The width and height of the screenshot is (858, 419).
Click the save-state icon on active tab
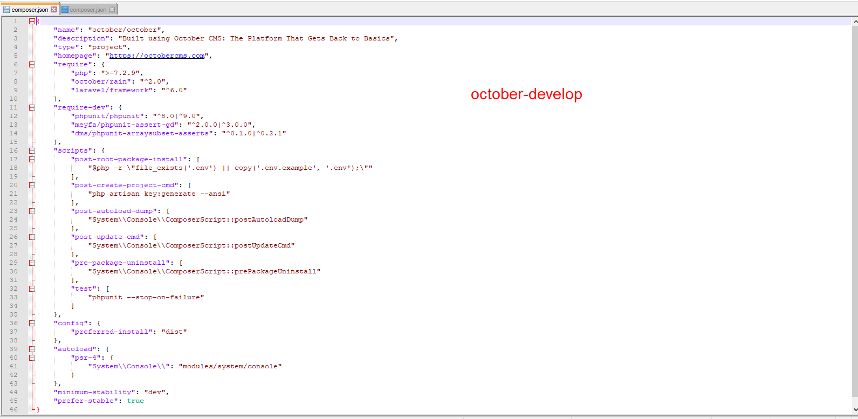(7, 10)
